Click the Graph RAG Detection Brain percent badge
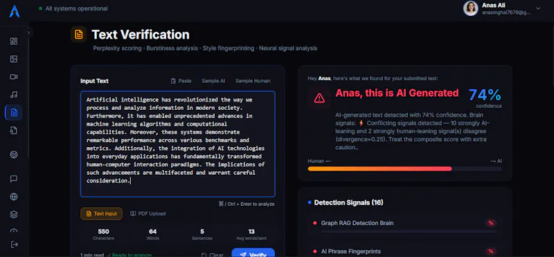 click(491, 223)
